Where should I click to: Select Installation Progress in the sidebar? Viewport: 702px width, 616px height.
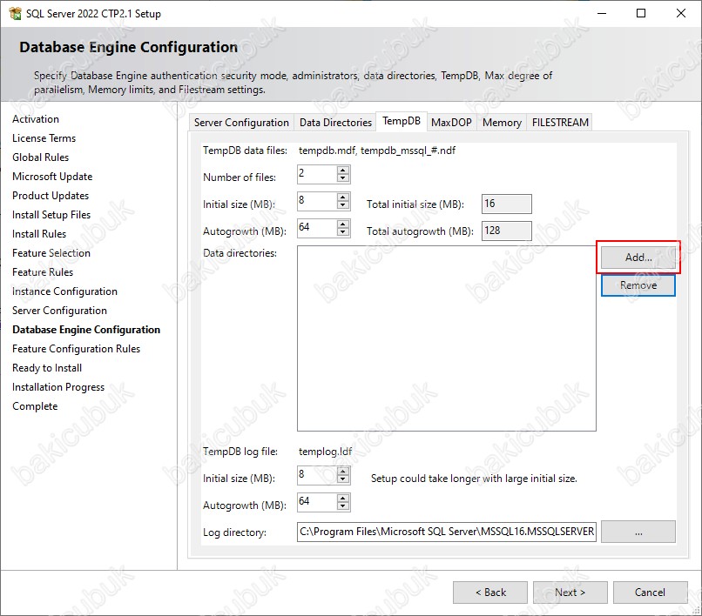58,387
